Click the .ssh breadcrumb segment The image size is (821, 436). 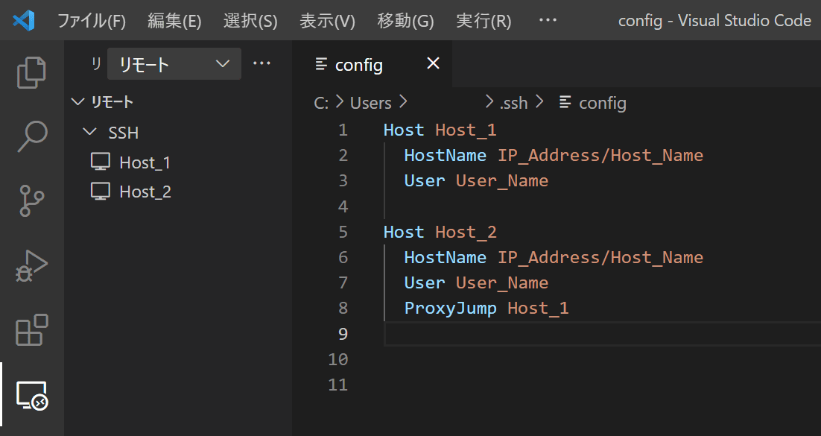(513, 103)
